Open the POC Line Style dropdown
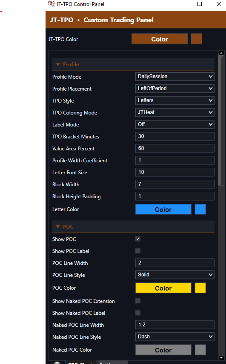Image resolution: width=226 pixels, height=364 pixels. pos(175,275)
